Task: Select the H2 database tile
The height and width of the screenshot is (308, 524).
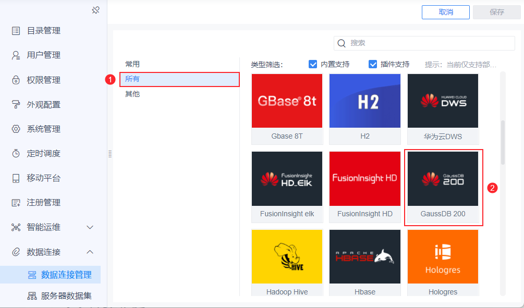Action: 365,109
